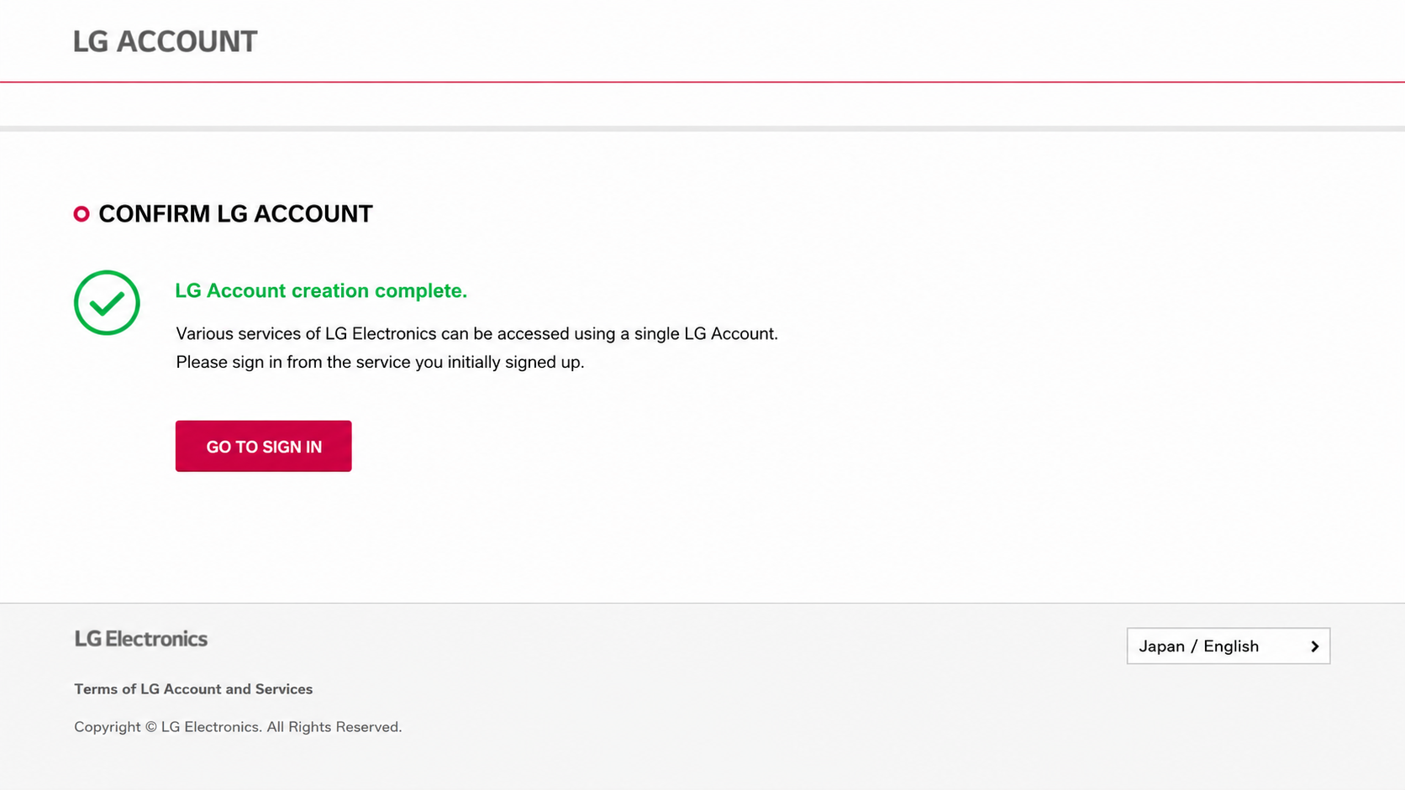Click the Please sign in from service line
Viewport: 1405px width, 790px height.
pos(380,363)
